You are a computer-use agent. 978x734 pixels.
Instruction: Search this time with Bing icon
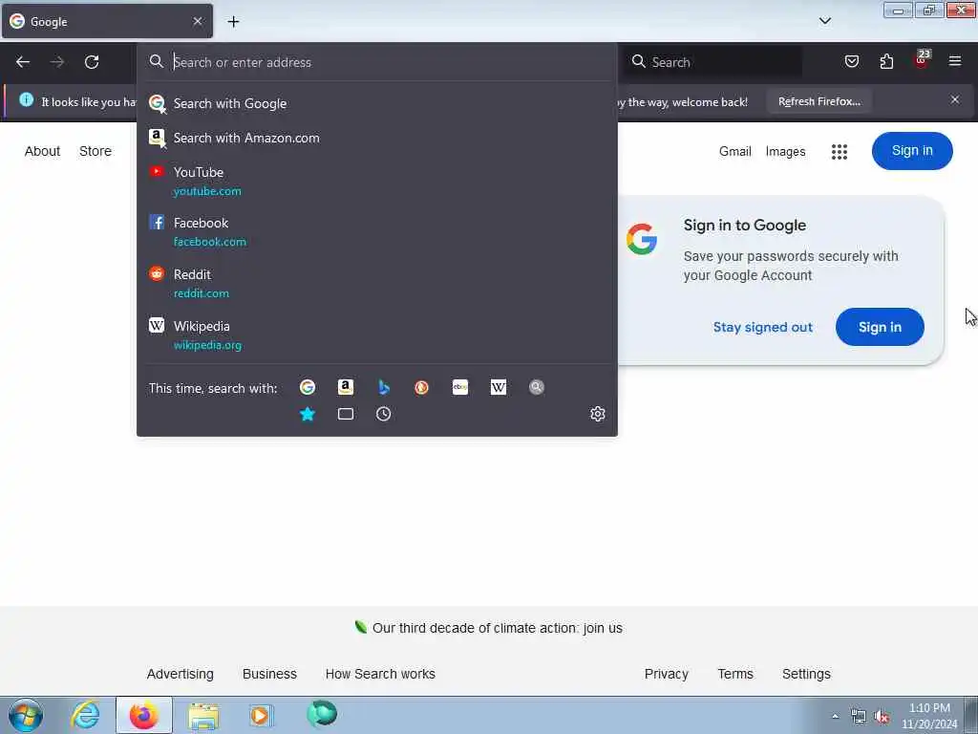[384, 388]
